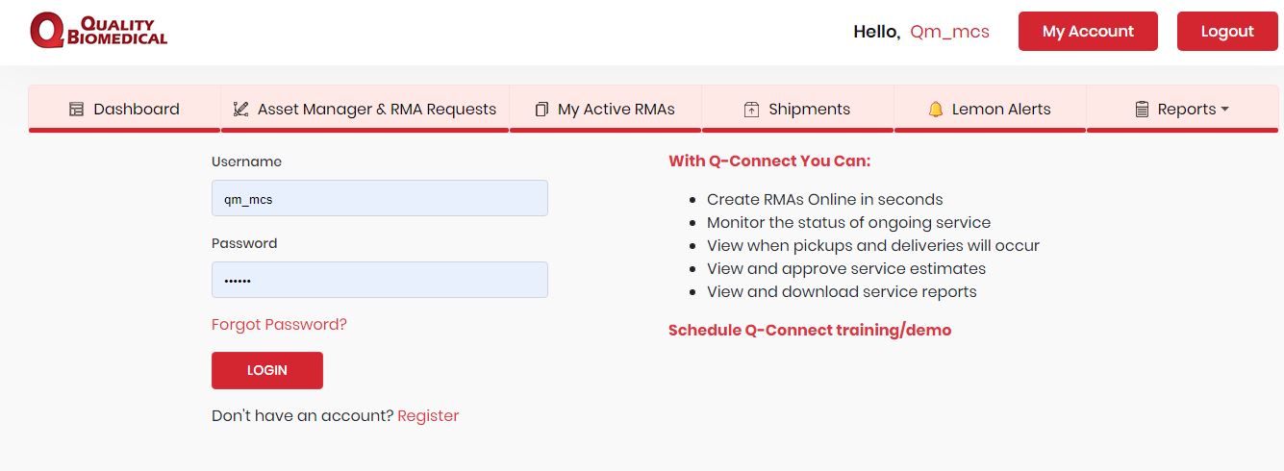Expand the Reports dropdown arrow
The image size is (1284, 471).
pos(1225,110)
